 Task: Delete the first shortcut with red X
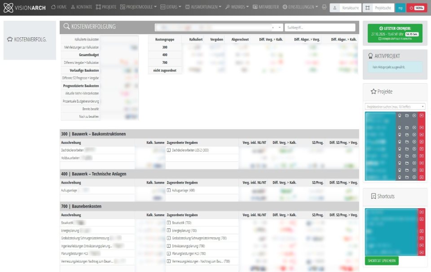422,212
